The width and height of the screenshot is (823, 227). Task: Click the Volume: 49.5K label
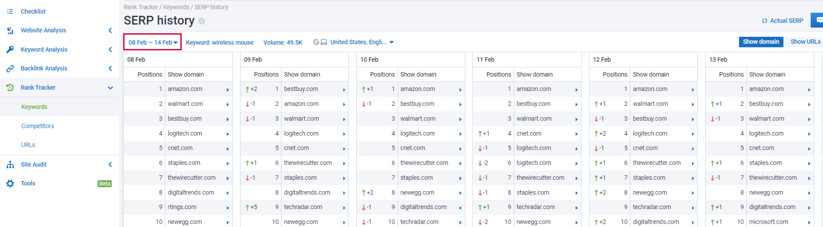coord(283,43)
